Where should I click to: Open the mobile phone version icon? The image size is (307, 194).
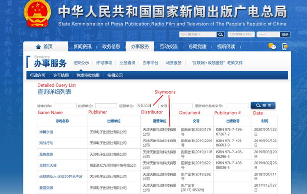(x=285, y=46)
